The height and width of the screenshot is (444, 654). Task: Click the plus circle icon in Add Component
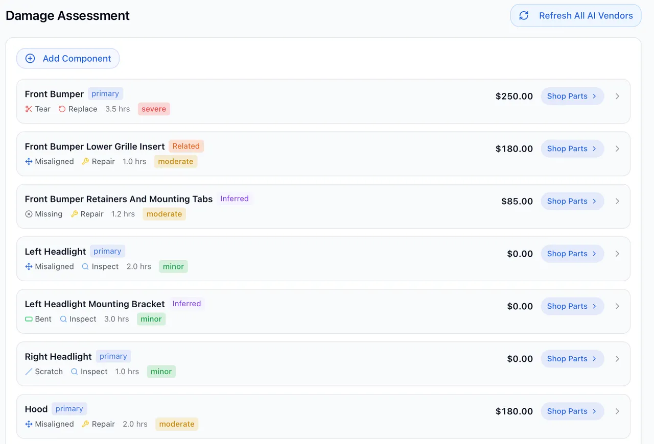[x=30, y=59]
